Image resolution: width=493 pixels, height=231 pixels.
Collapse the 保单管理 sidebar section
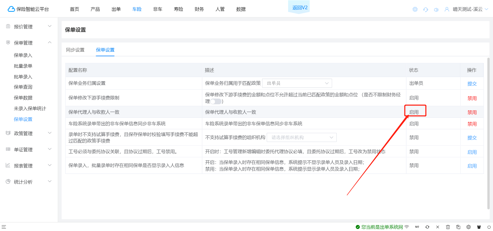pos(50,42)
